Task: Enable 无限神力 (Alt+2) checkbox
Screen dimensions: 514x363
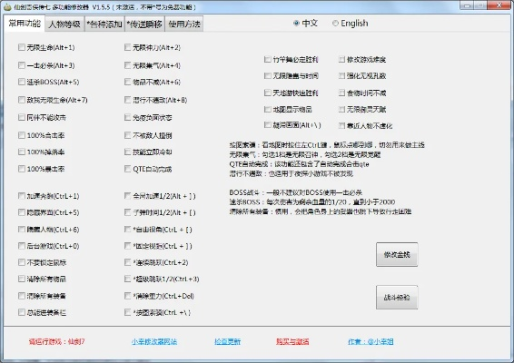Action: click(127, 47)
